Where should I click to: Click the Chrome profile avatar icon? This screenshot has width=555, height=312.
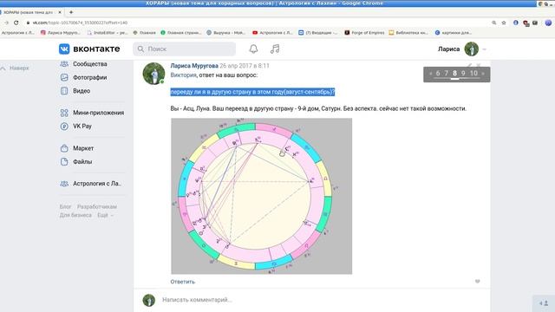[x=548, y=23]
